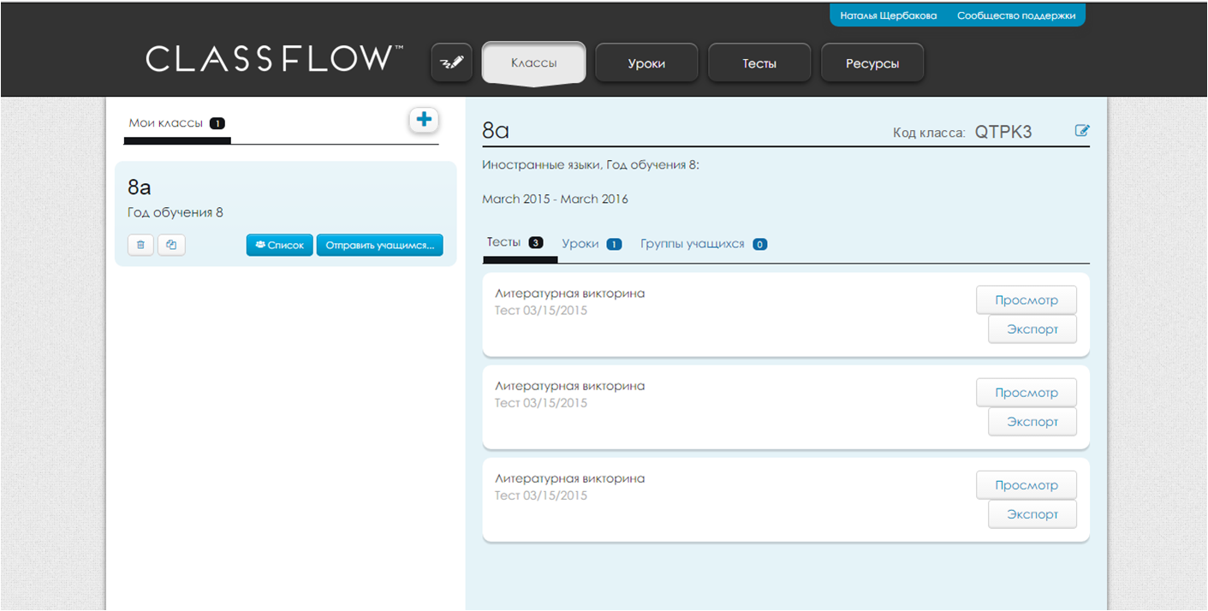
Task: Select the Классы navigation tab
Action: coord(533,63)
